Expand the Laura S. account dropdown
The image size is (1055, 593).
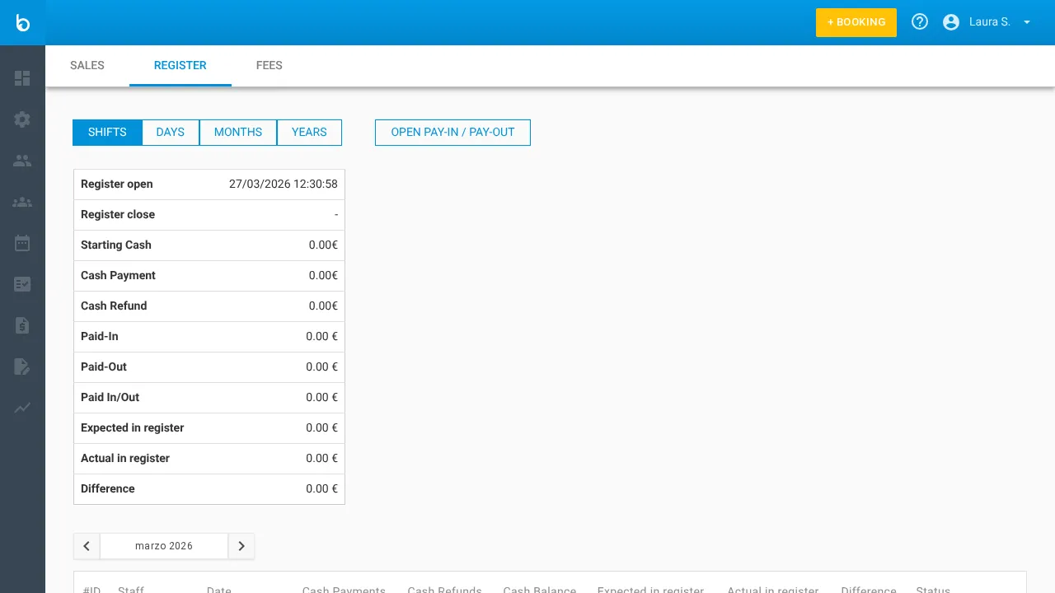pyautogui.click(x=987, y=22)
